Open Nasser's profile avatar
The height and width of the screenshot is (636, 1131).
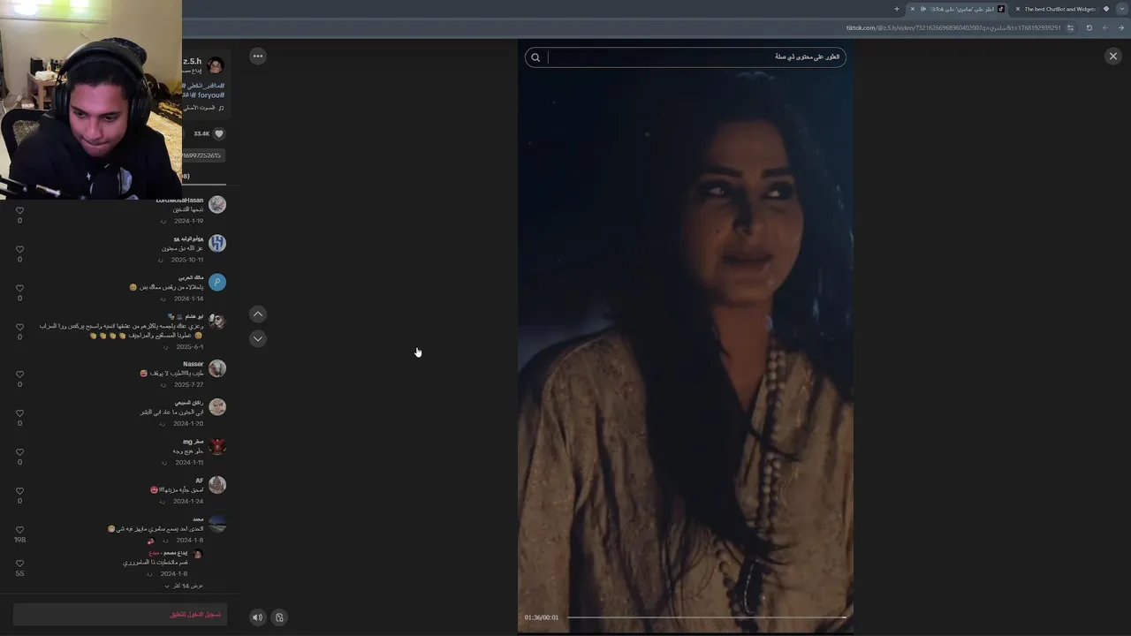tap(216, 367)
